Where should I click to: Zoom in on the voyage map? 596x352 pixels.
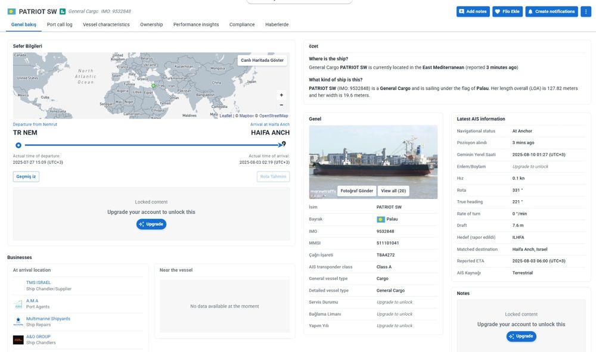(x=281, y=95)
